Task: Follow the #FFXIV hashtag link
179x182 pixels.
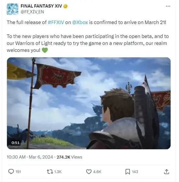Action: pos(56,22)
